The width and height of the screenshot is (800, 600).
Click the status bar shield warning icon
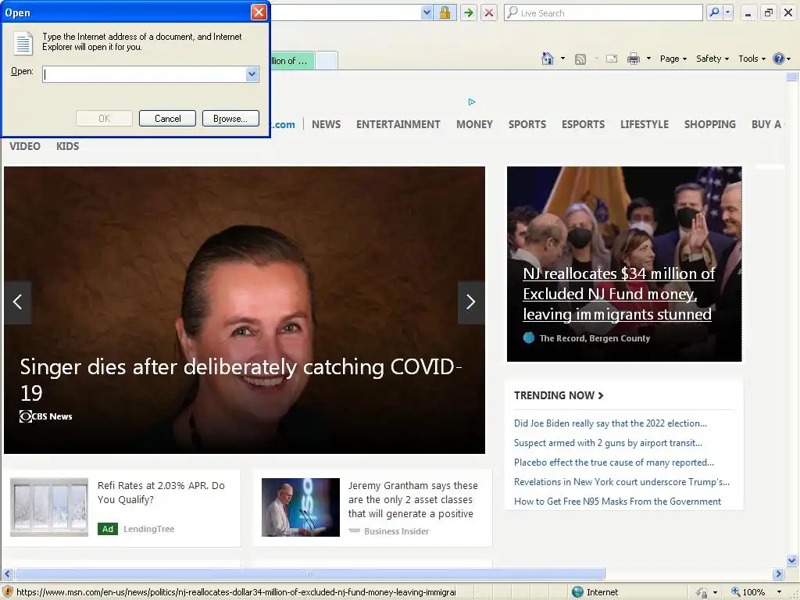(8, 592)
